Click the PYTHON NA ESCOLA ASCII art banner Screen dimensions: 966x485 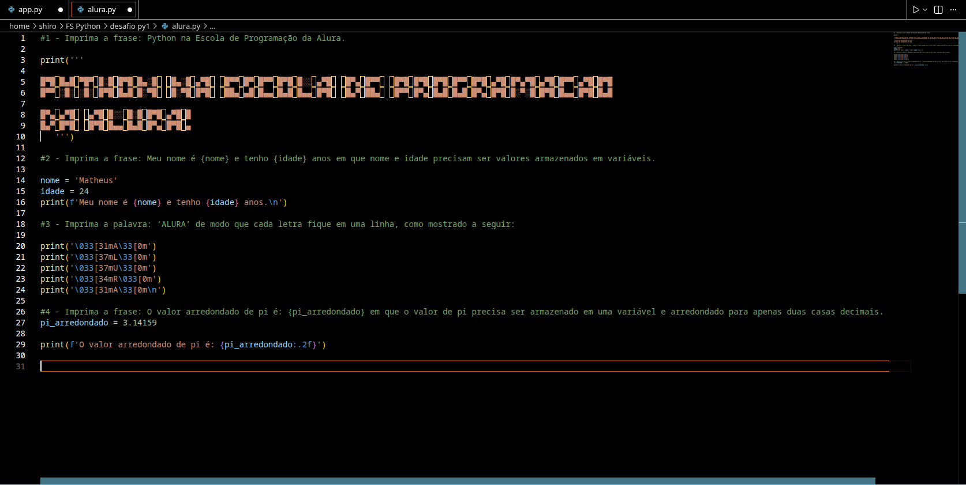[327, 87]
